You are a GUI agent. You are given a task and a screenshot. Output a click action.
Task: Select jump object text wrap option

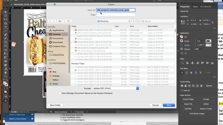[196, 73]
